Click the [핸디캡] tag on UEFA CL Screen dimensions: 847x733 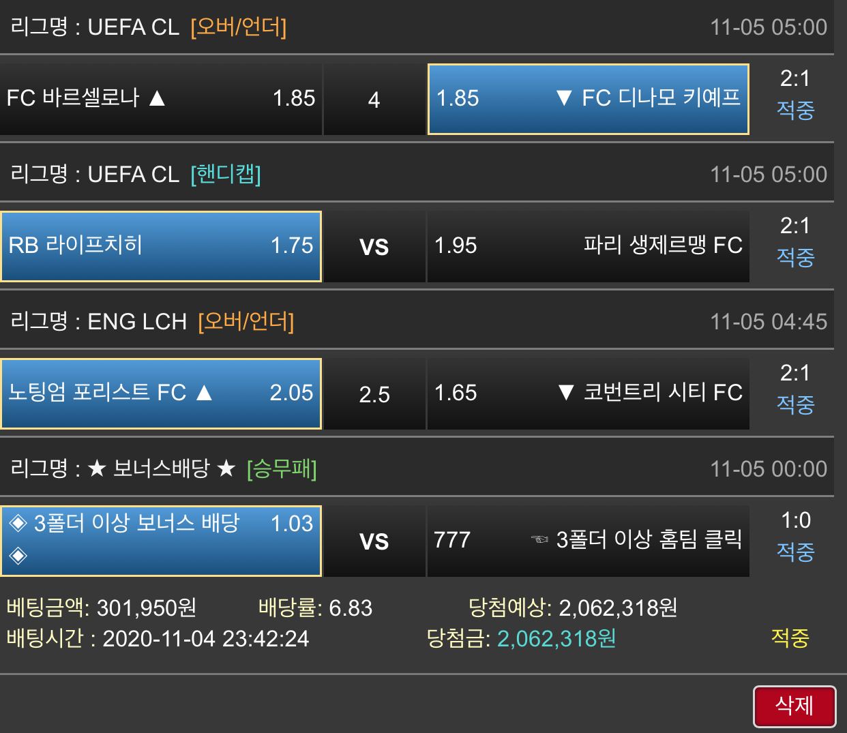coord(226,175)
